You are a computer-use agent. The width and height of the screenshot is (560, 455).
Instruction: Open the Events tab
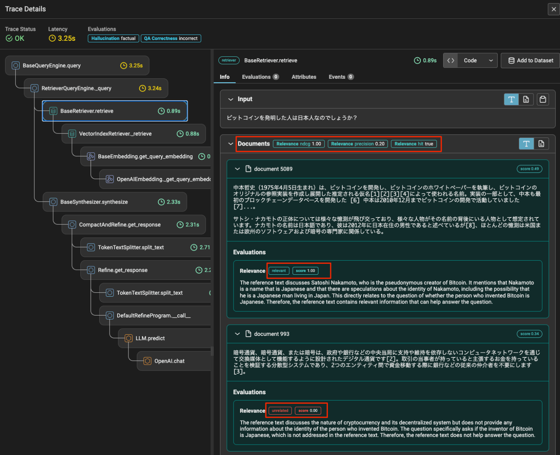341,77
